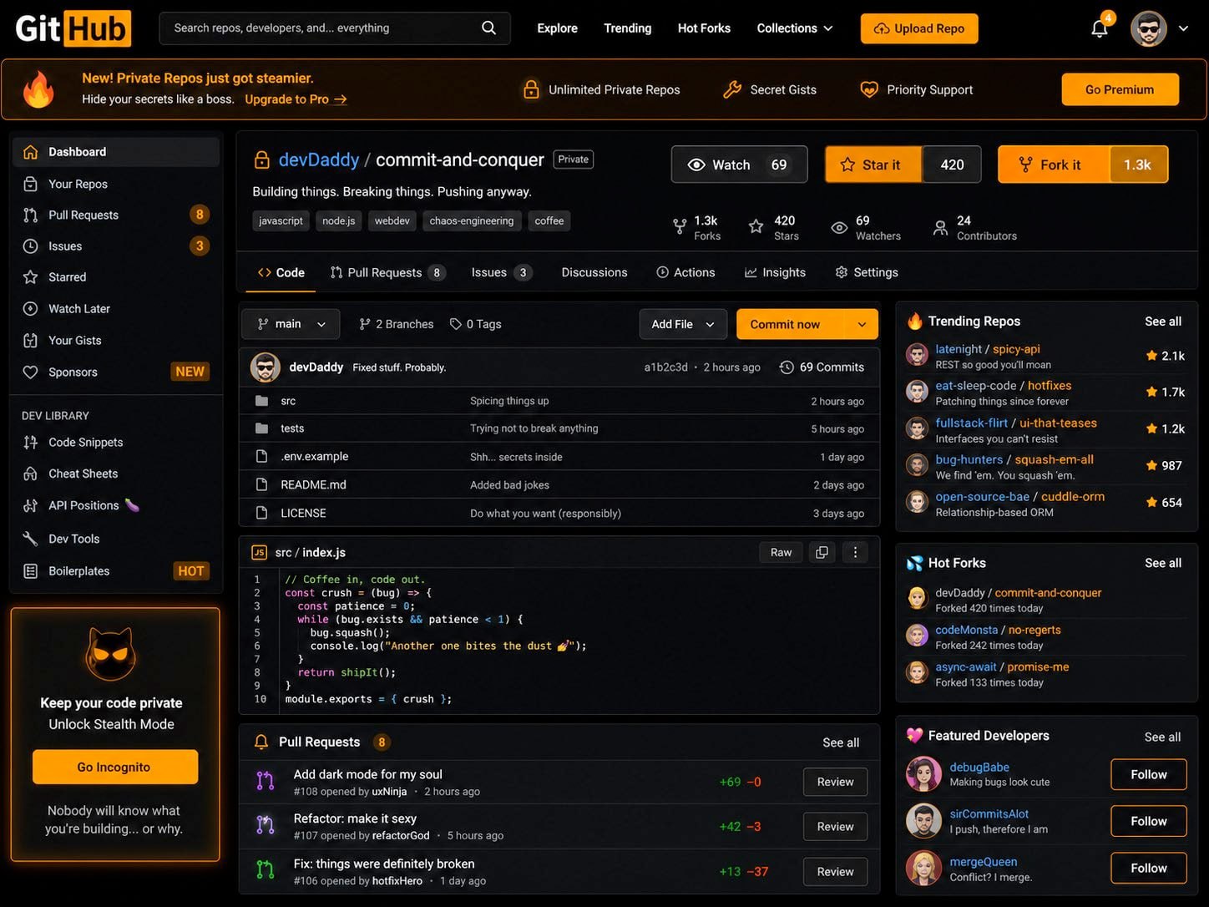Click the Watch Later clock icon
The width and height of the screenshot is (1209, 907).
31,309
